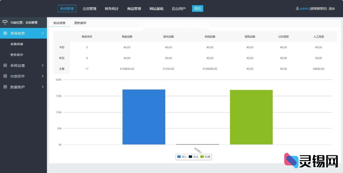Expand the 数据维护 sidebar section chevron
343x173 pixels.
click(x=42, y=87)
